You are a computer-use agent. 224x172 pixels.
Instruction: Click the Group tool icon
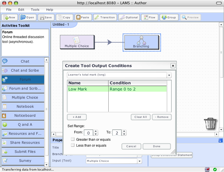[169, 17]
